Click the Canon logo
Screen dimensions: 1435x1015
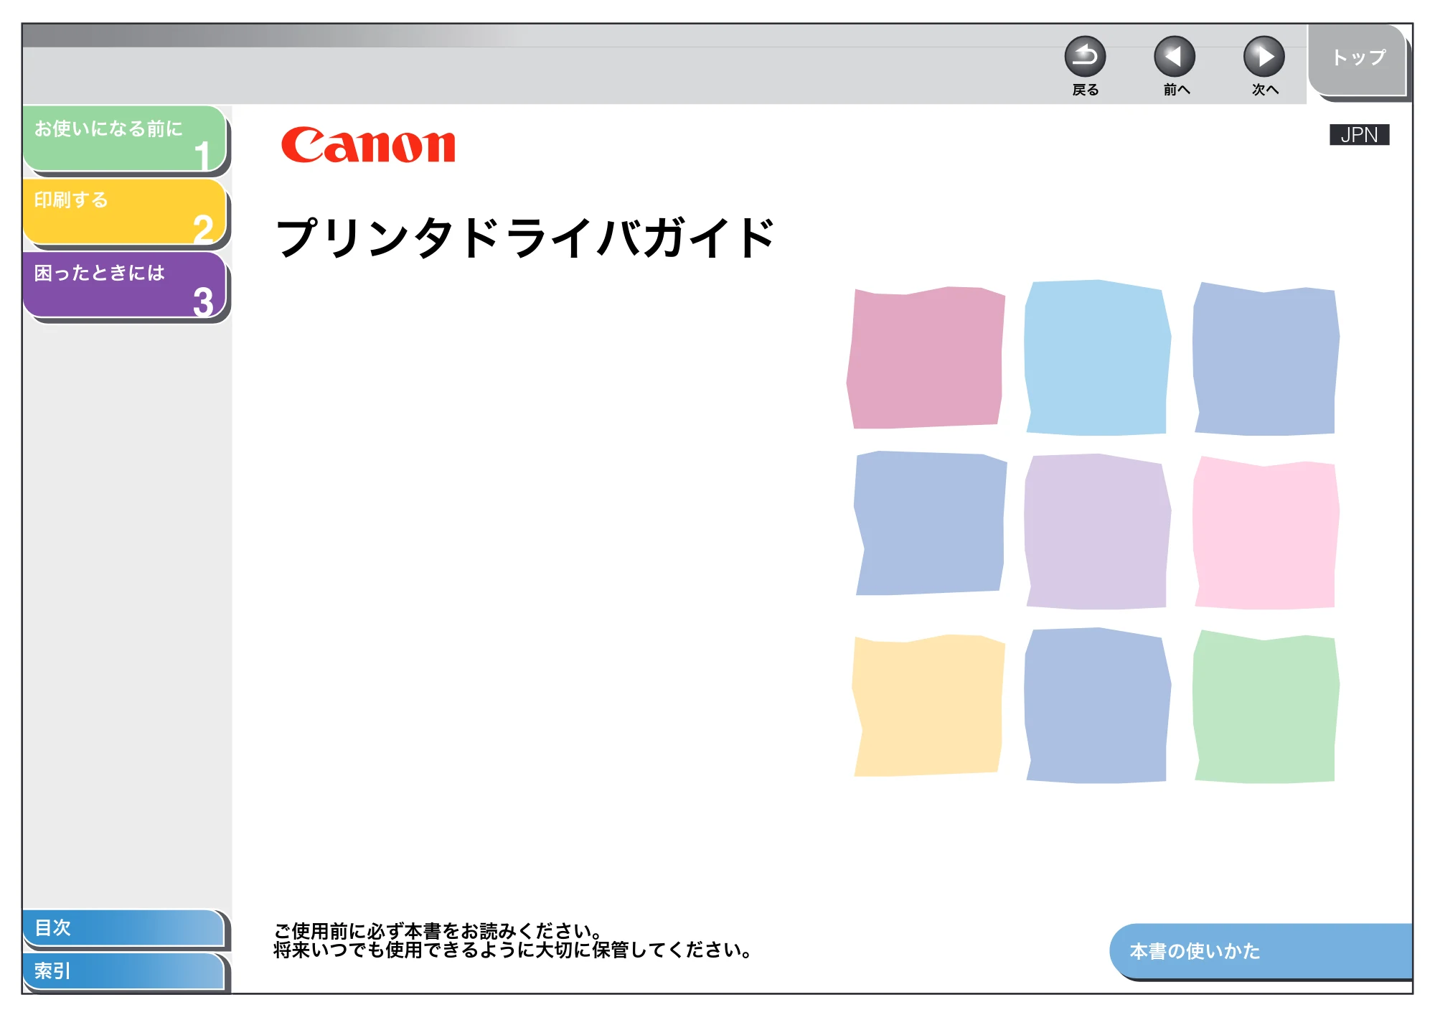click(x=368, y=145)
